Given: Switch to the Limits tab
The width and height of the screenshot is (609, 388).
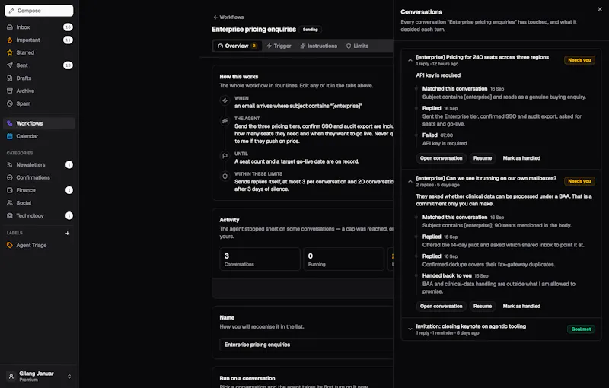Looking at the screenshot, I should 357,46.
